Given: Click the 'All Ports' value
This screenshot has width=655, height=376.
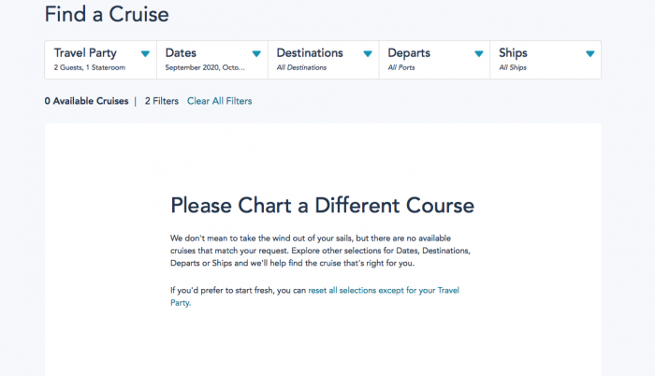Looking at the screenshot, I should click(x=403, y=68).
